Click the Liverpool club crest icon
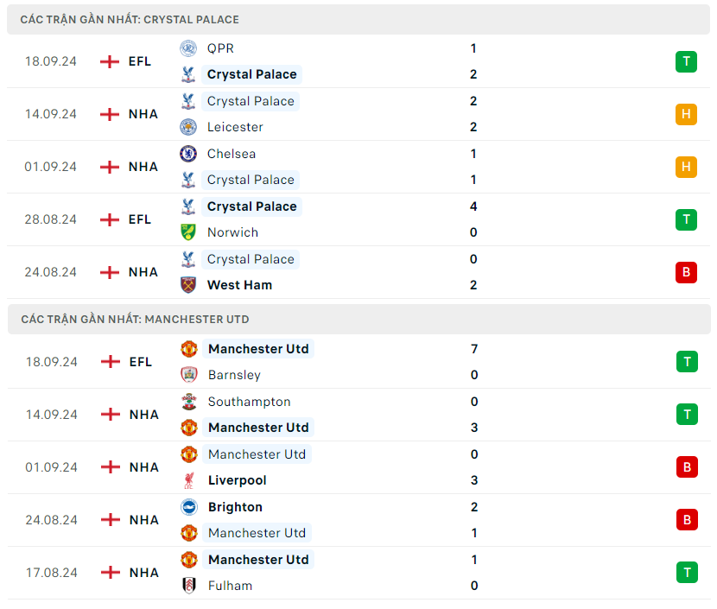Image resolution: width=717 pixels, height=609 pixels. point(188,480)
